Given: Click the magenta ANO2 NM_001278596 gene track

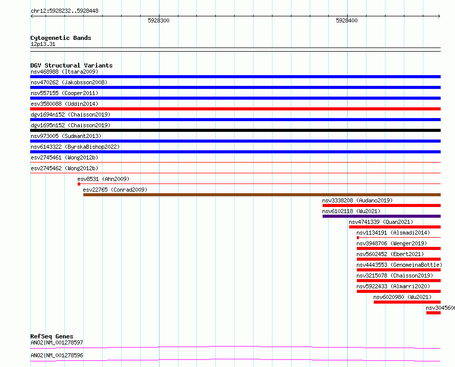Looking at the screenshot, I should click(235, 360).
